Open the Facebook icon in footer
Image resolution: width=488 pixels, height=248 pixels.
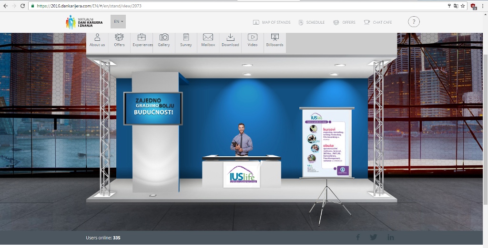coord(358,237)
